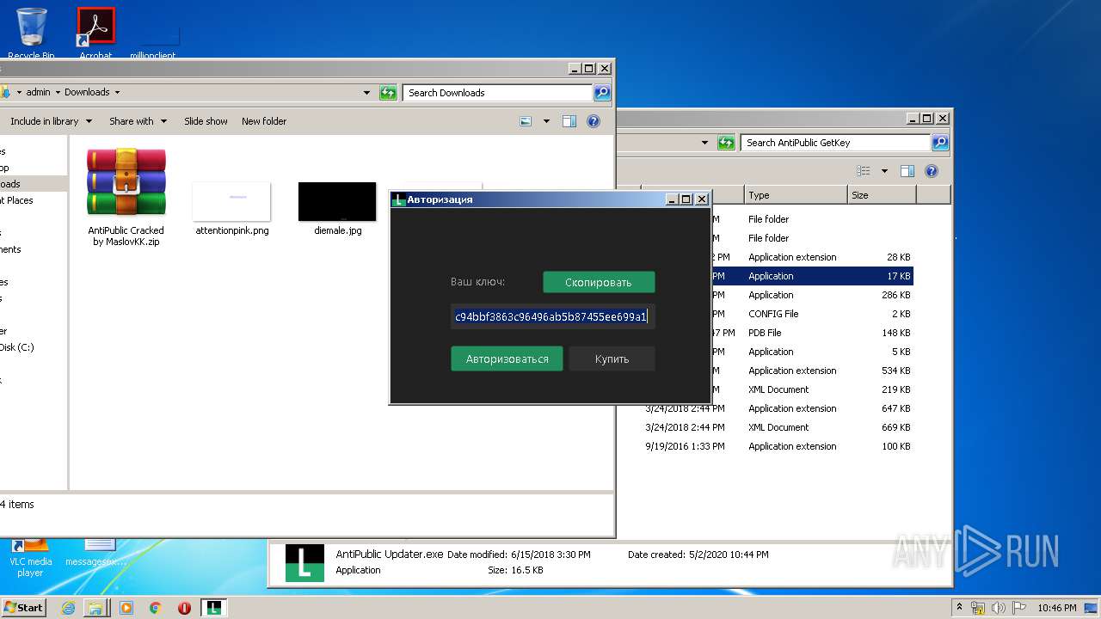
Task: Click the change view icon in Downloads window
Action: coord(526,121)
